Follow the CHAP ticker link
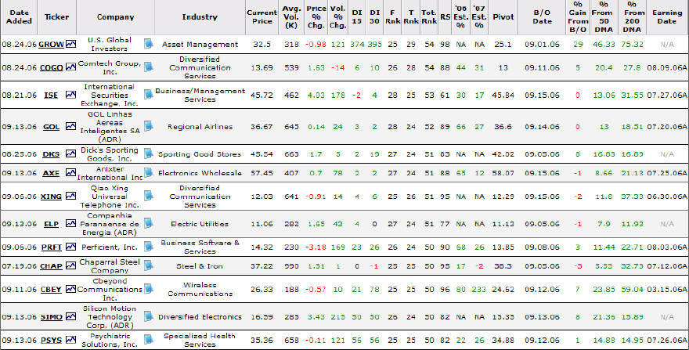Image resolution: width=689 pixels, height=350 pixels. [x=52, y=266]
